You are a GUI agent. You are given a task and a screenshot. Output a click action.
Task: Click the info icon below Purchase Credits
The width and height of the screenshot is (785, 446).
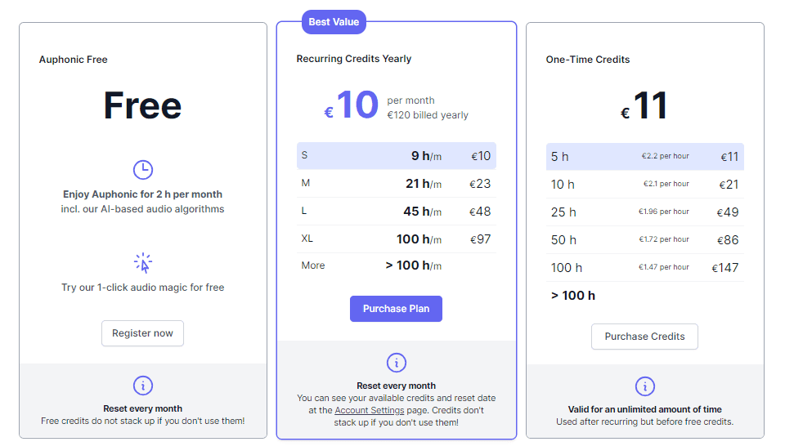click(645, 386)
